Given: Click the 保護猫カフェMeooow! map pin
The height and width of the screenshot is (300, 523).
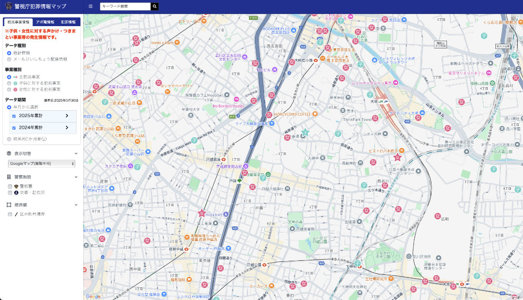Looking at the screenshot, I should pyautogui.click(x=227, y=95).
